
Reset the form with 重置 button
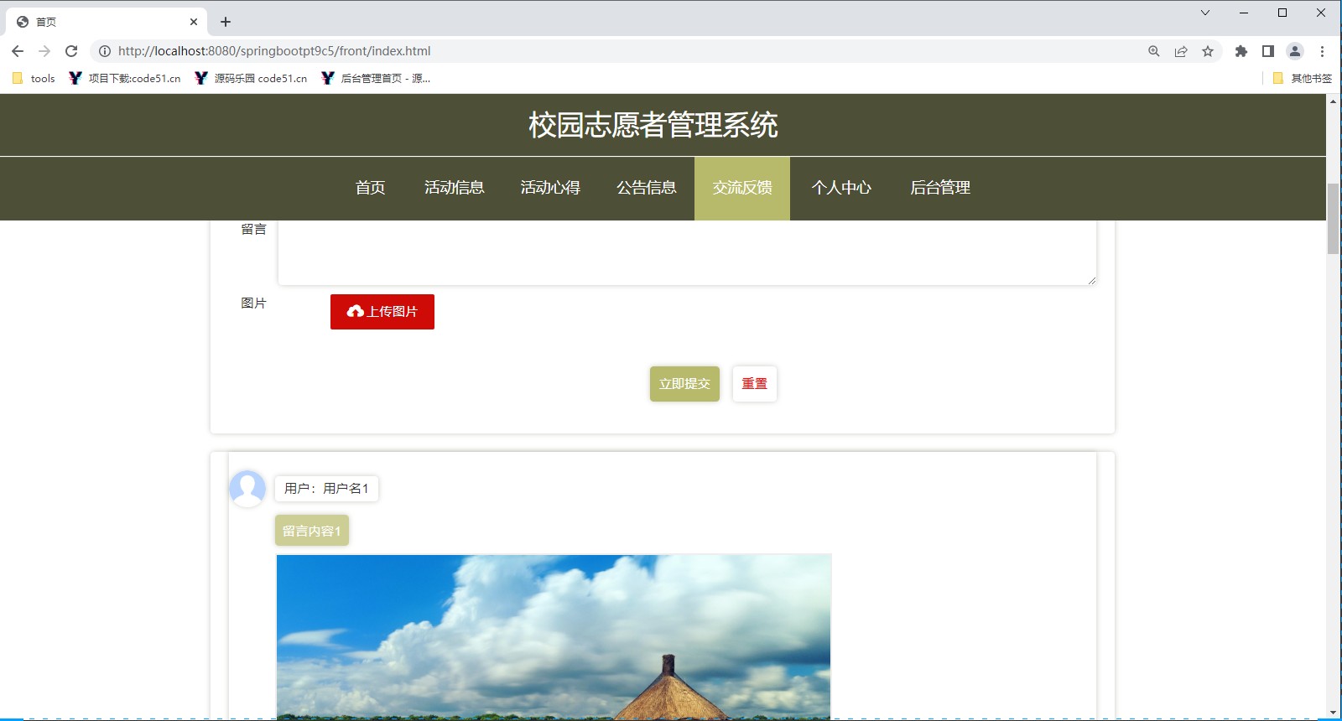[x=754, y=384]
